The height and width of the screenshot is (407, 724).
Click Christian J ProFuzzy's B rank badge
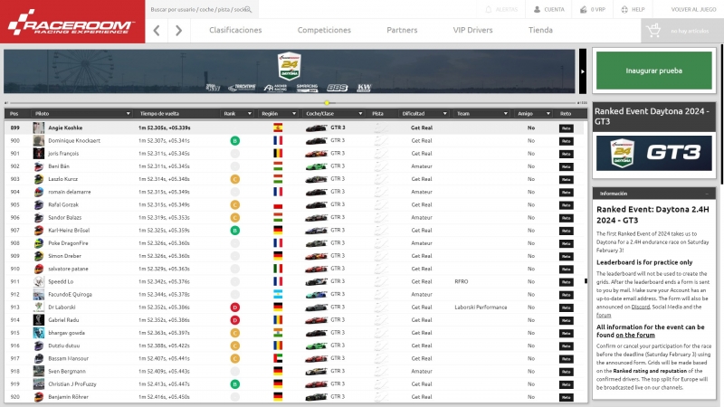pos(234,383)
